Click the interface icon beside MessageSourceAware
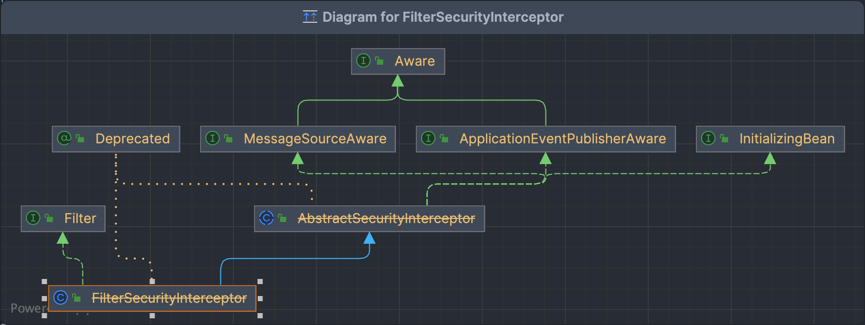Viewport: 865px width, 325px height. [x=213, y=138]
